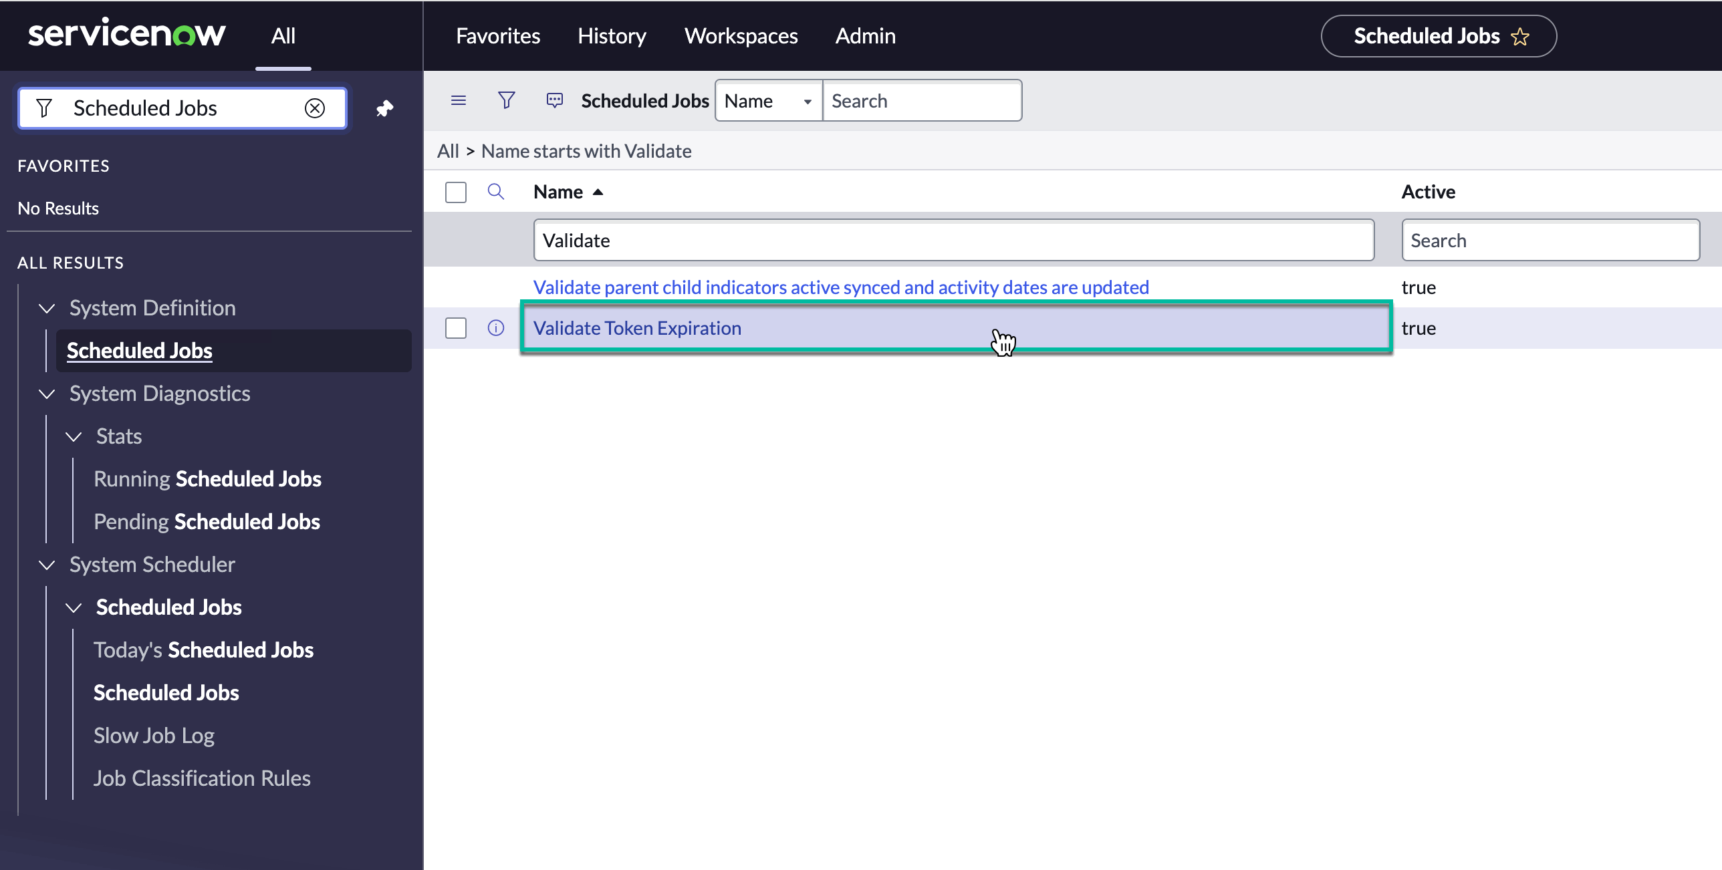Check the checkbox for Validate Token Expiration
The width and height of the screenshot is (1722, 870).
[455, 328]
